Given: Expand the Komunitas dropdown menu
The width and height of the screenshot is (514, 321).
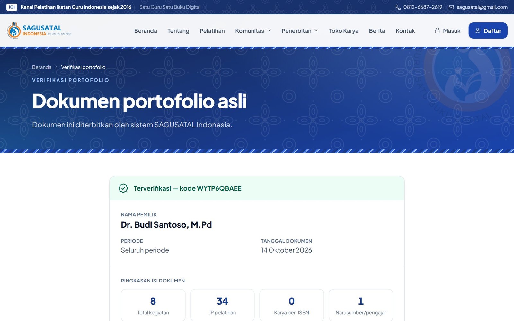Looking at the screenshot, I should tap(253, 31).
